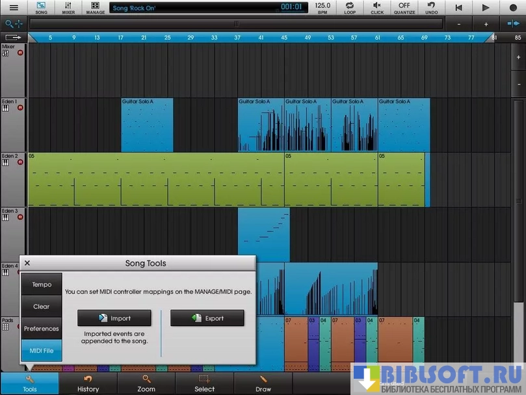Image resolution: width=526 pixels, height=395 pixels.
Task: Switch to the Song view
Action: [41, 8]
